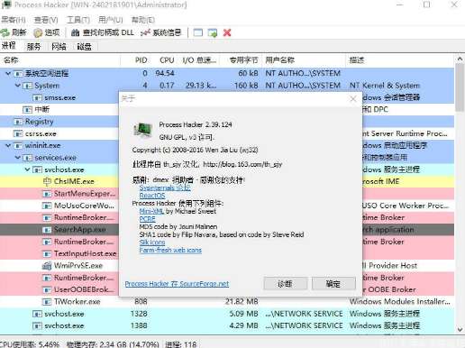Select the csrss.exe process icon
Image resolution: width=465 pixels, height=348 pixels.
click(x=18, y=133)
